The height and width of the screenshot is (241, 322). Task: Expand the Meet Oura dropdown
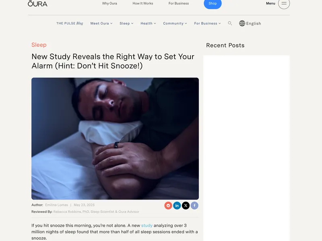coord(101,23)
